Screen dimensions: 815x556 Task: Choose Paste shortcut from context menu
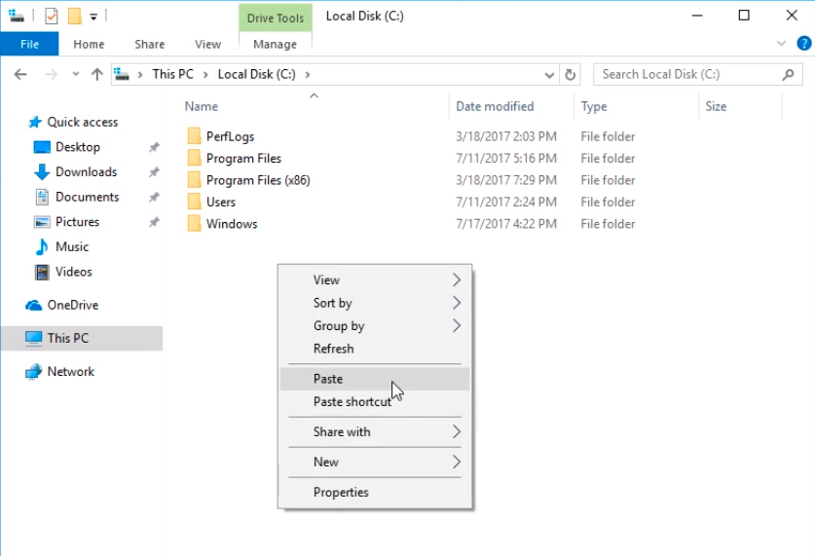[375, 402]
